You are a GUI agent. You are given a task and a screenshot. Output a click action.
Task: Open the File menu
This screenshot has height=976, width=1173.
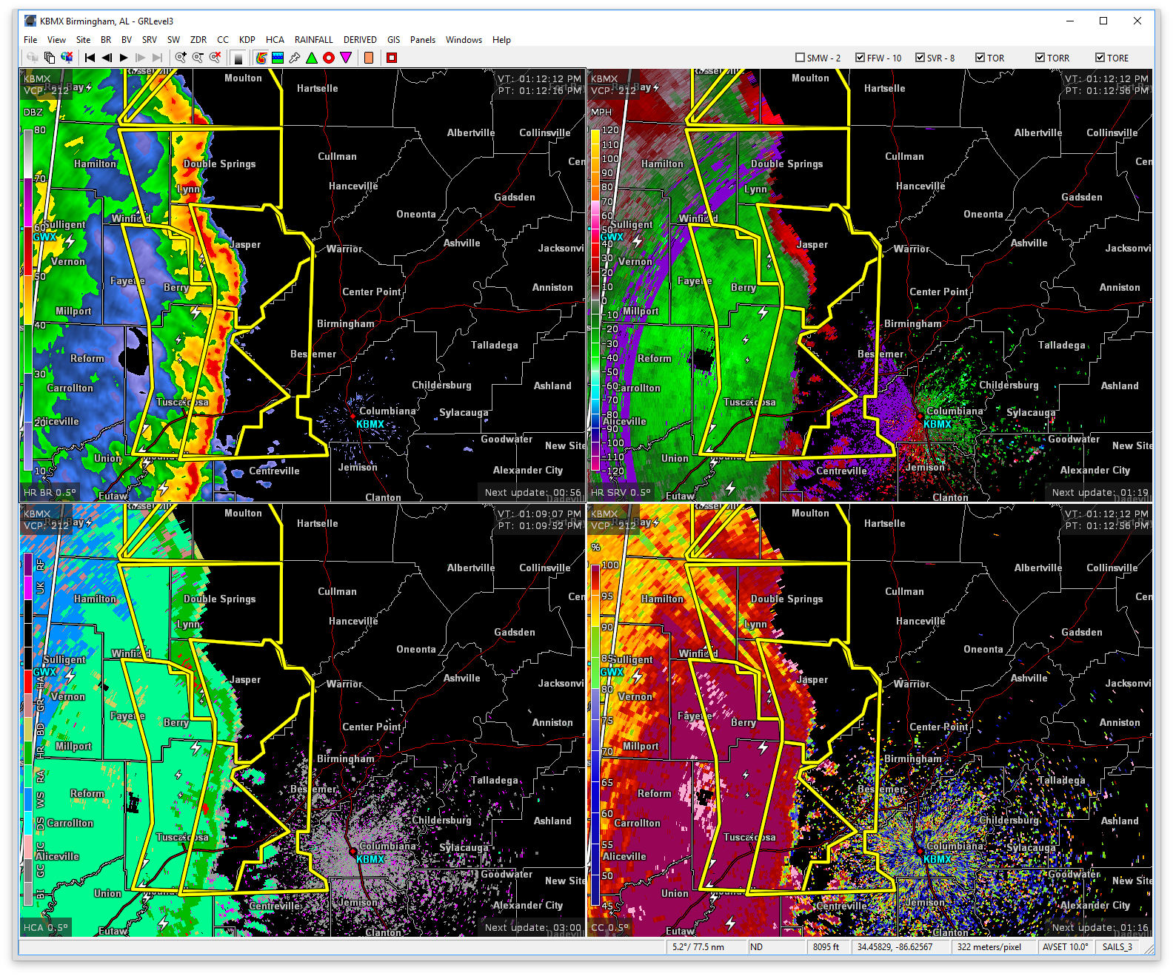(x=30, y=40)
